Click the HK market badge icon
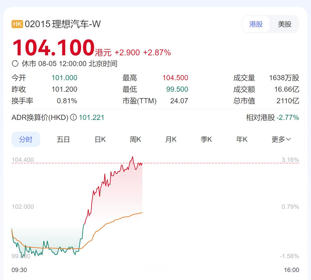This screenshot has height=280, width=311. coord(17,24)
